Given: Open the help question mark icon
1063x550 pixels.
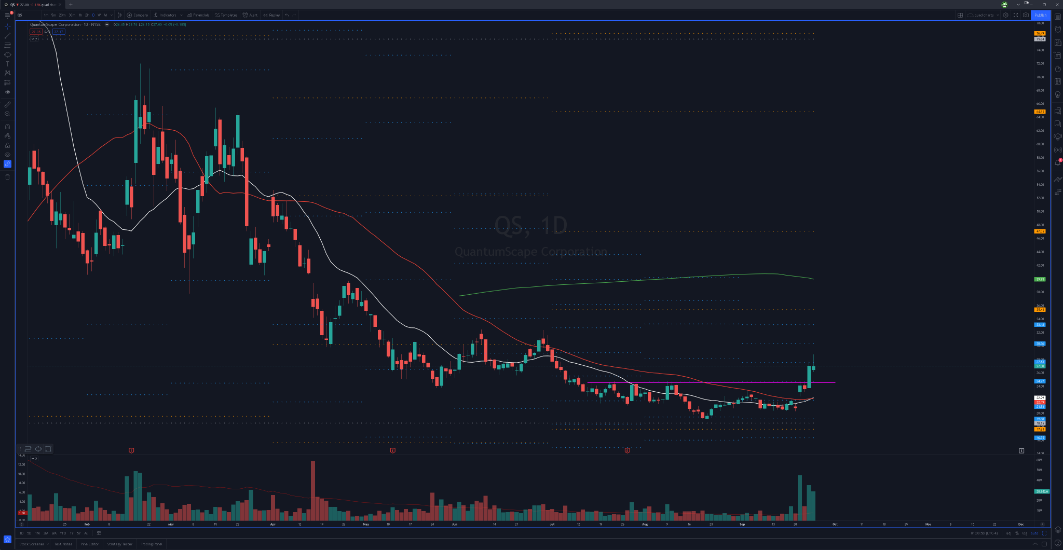Looking at the screenshot, I should click(x=1057, y=543).
